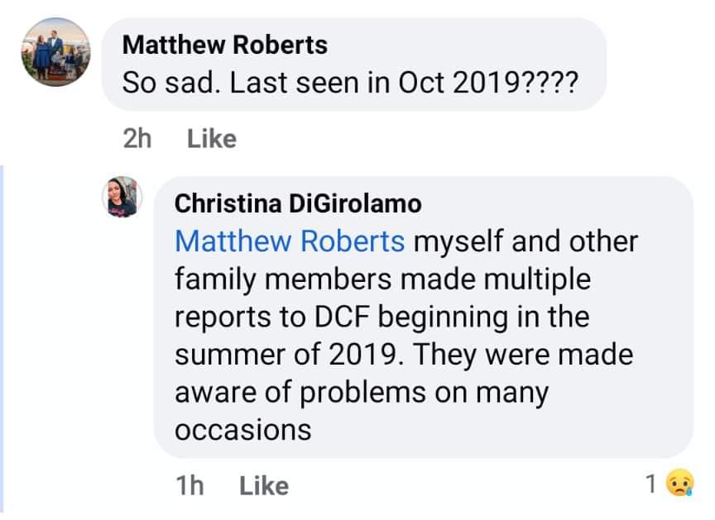Click the vertical reply thread line
715x520 pixels.
pyautogui.click(x=2, y=331)
